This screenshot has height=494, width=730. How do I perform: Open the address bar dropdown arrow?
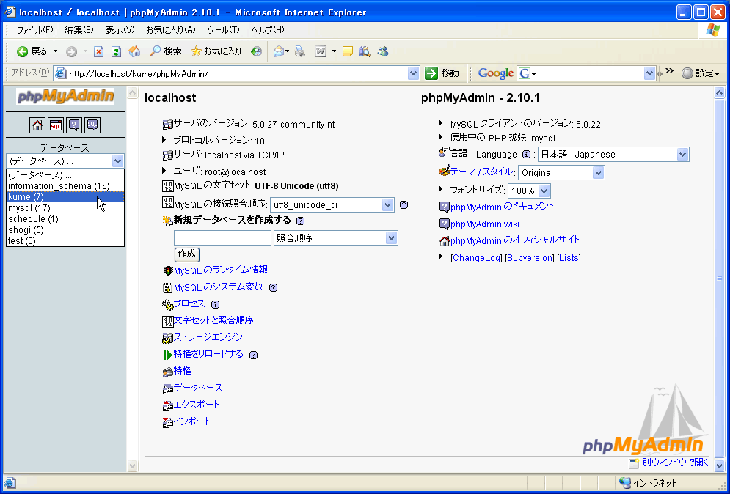(x=413, y=73)
